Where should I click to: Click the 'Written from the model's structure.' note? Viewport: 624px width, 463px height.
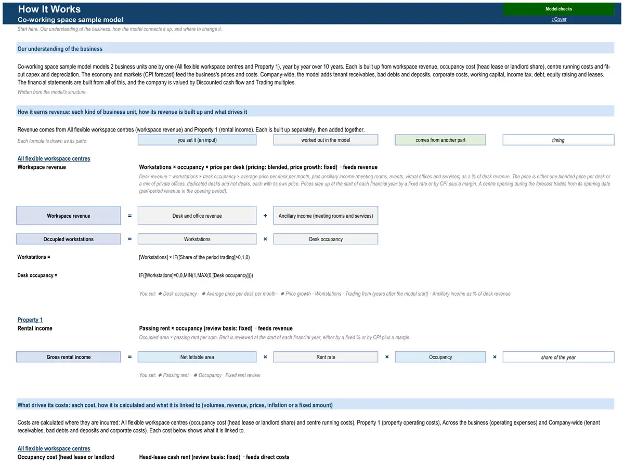[52, 92]
